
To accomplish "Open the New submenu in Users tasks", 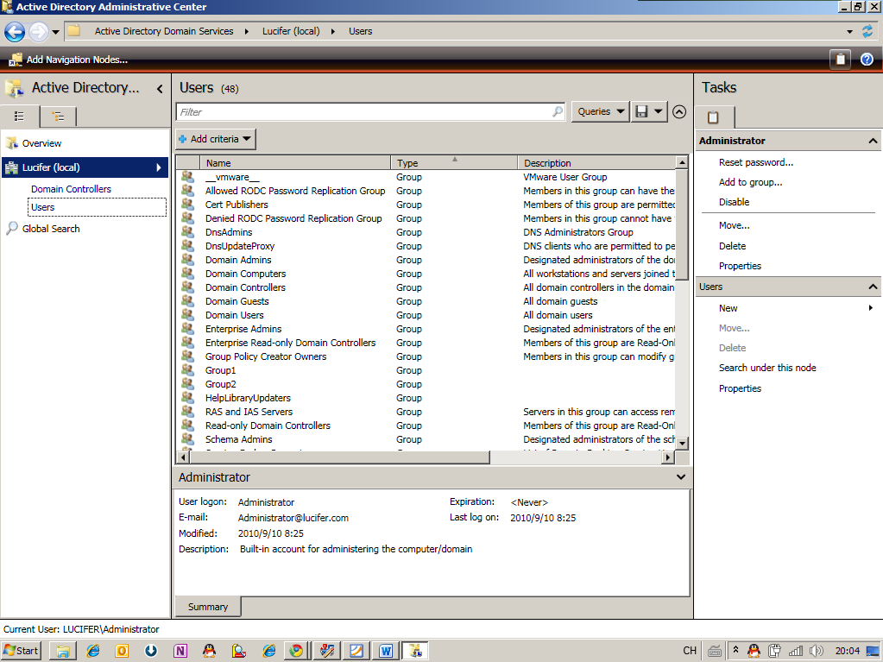I will coord(796,308).
